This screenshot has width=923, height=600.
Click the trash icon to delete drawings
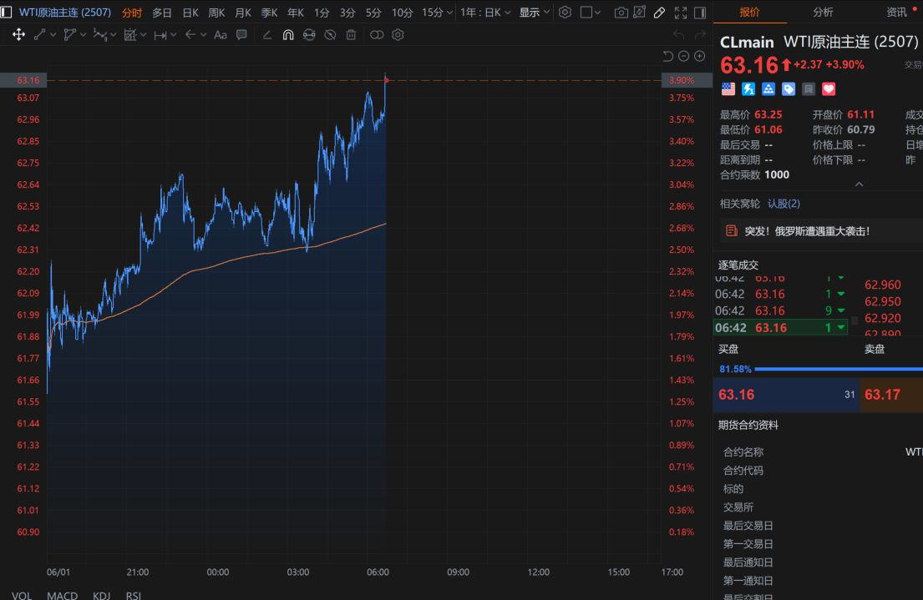351,35
